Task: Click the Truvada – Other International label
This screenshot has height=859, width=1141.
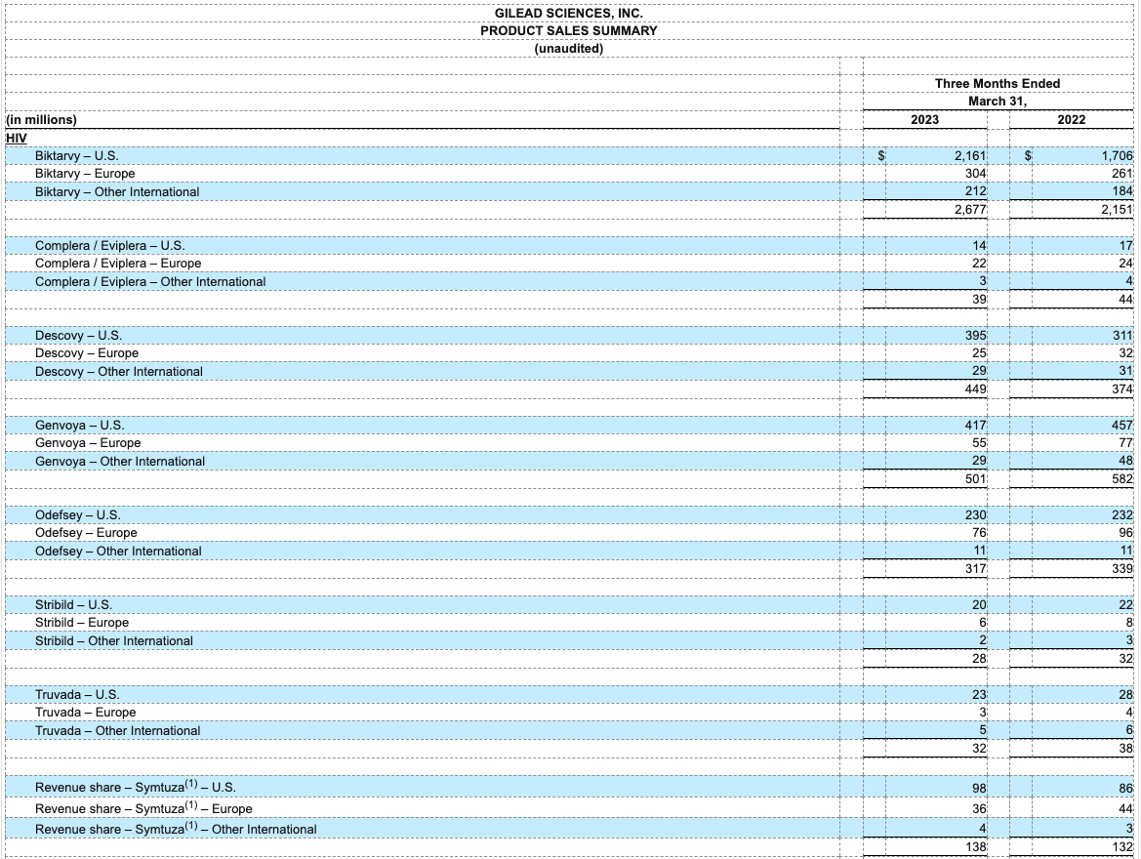Action: click(117, 731)
